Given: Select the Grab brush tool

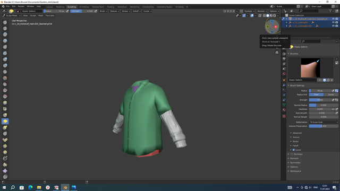Looking at the screenshot, I should point(5,115).
